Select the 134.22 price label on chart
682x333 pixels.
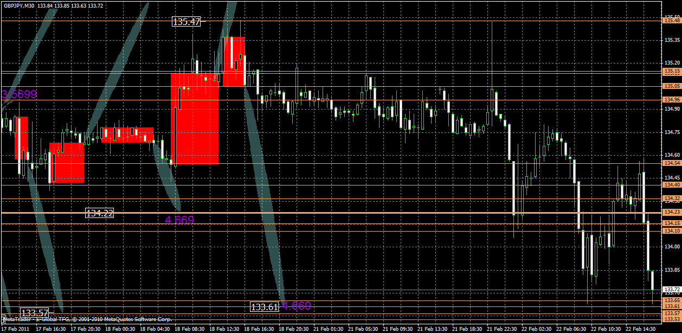coord(100,213)
